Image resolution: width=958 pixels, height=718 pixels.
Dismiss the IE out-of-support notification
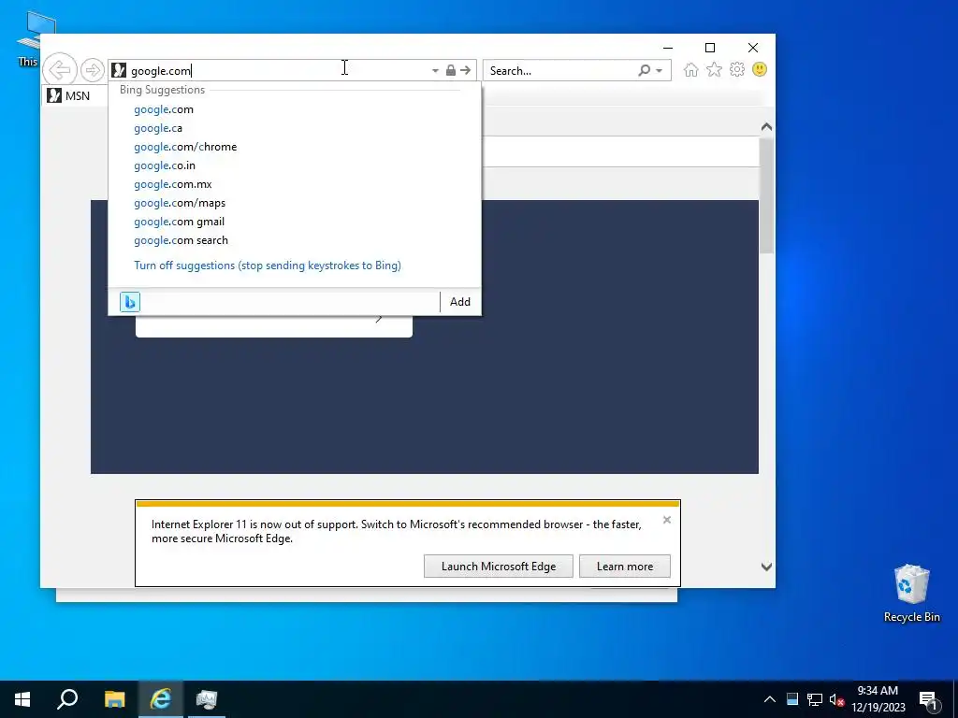point(666,520)
